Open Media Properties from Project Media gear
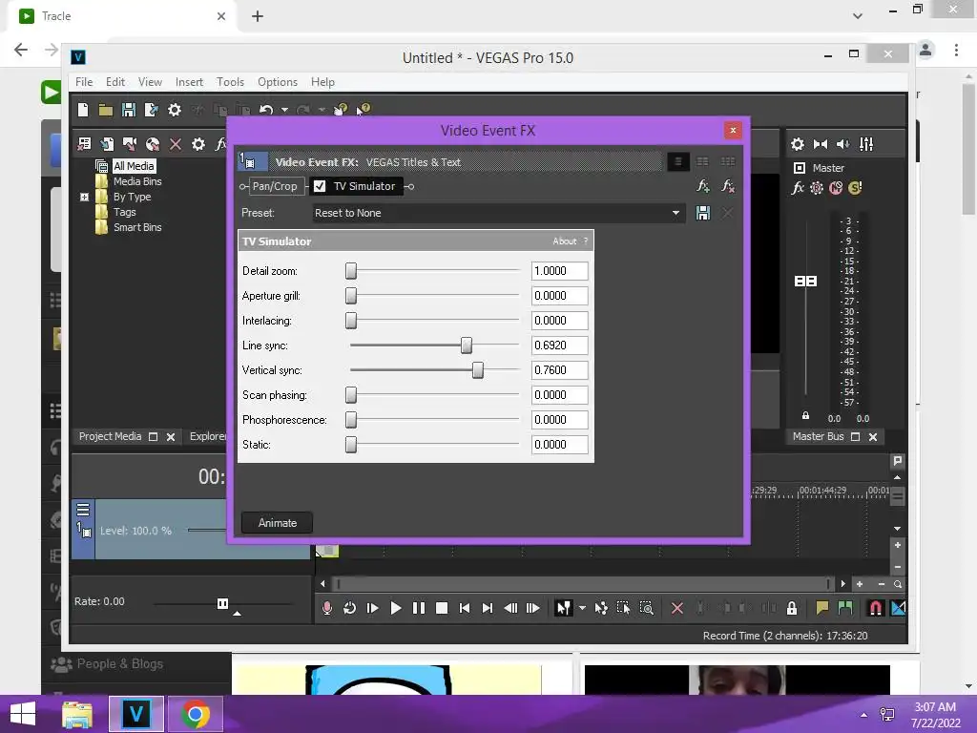The height and width of the screenshot is (733, 977). (x=198, y=144)
